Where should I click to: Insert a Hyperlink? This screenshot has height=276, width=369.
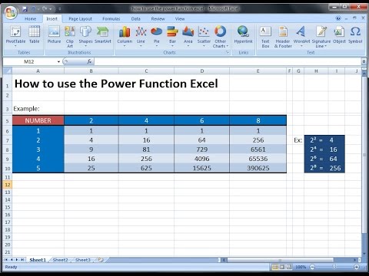[243, 34]
